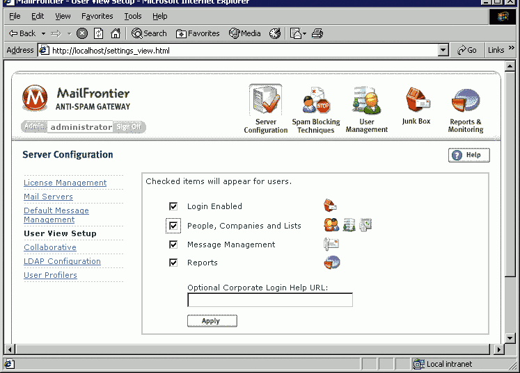
Task: Open the Collaborative link
Action: 50,247
